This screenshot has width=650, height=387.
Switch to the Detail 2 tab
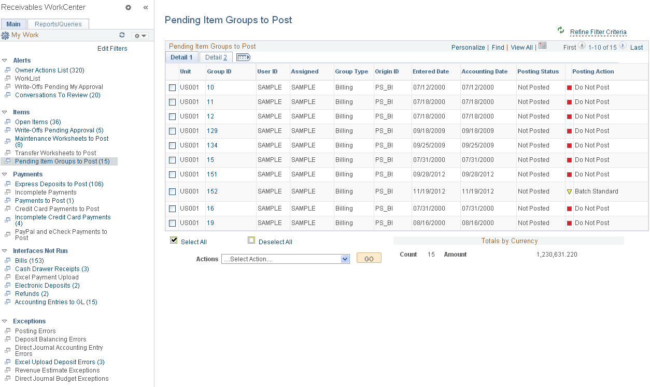pos(216,57)
